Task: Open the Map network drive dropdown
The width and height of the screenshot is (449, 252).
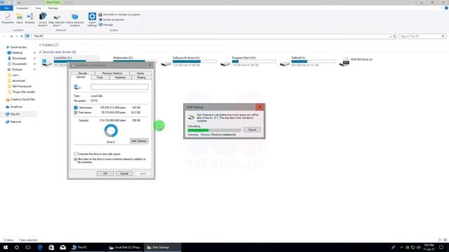Action: pos(56,20)
